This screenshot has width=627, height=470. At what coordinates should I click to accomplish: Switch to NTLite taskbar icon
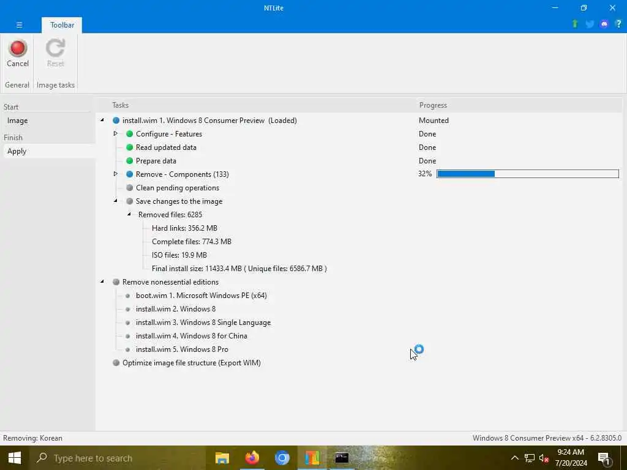312,458
